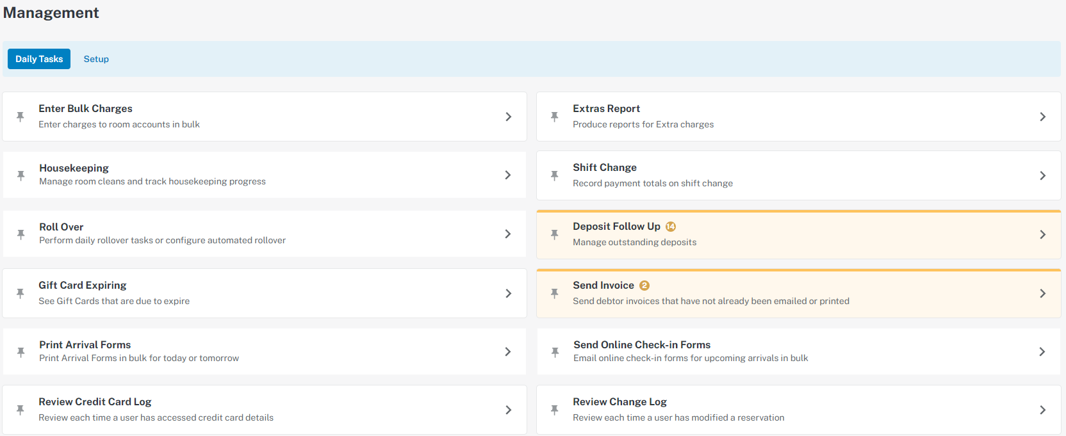Click the pin icon beside Shift Change
Screen dimensions: 1066x436
pyautogui.click(x=555, y=175)
